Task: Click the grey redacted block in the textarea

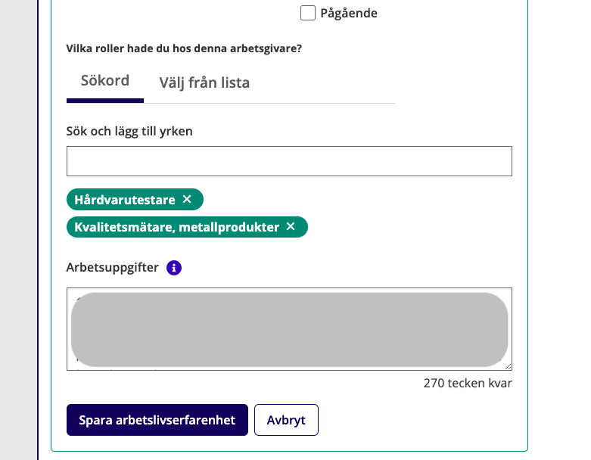Action: pos(289,330)
